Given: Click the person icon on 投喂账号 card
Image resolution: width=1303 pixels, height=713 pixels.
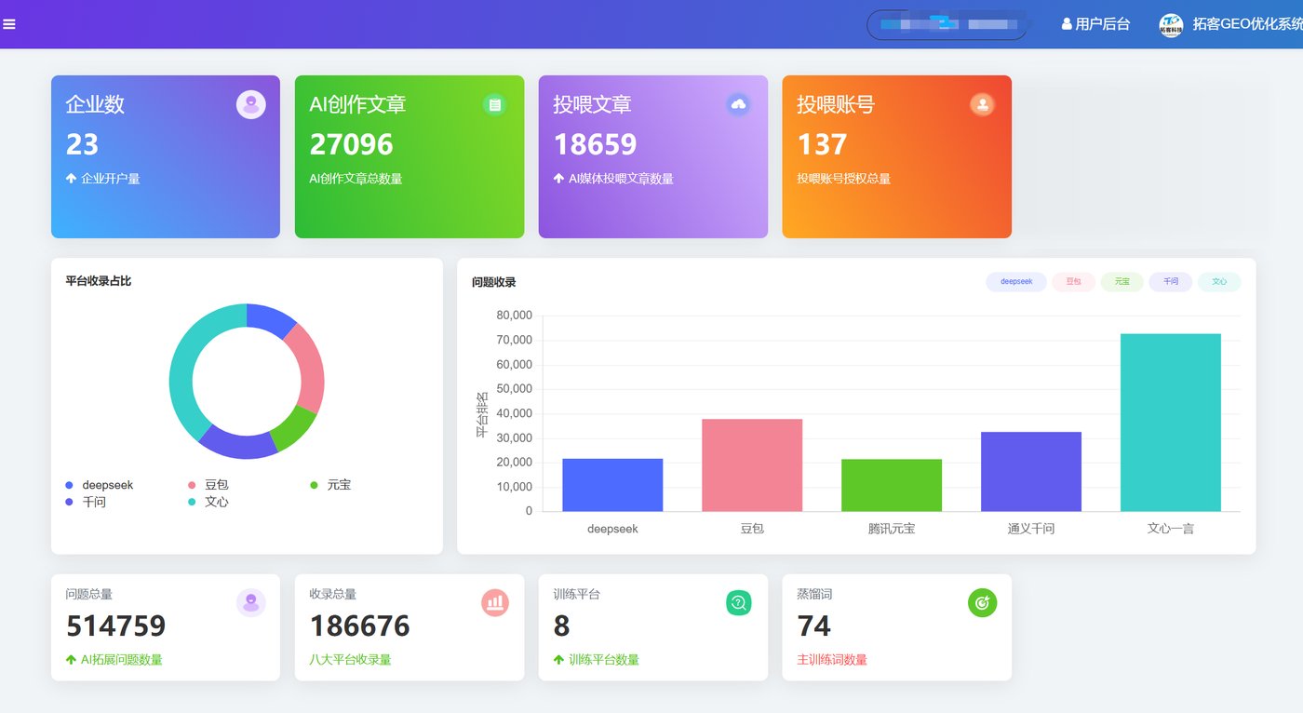Looking at the screenshot, I should (982, 104).
